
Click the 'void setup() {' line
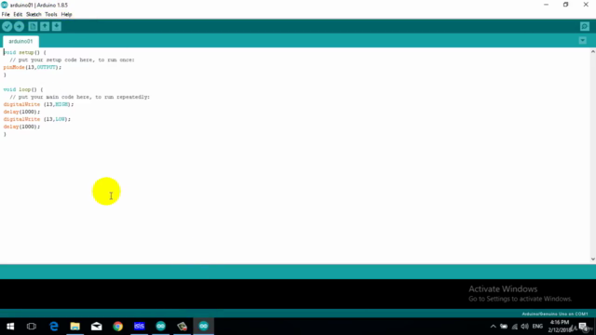[25, 52]
